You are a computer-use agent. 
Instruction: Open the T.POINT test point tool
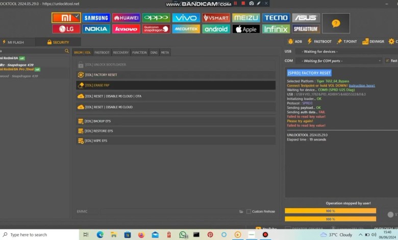click(x=347, y=42)
